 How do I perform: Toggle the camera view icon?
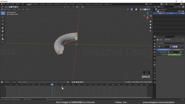click(x=150, y=28)
